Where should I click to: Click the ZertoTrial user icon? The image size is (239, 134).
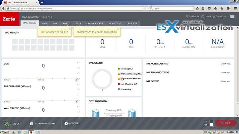(x=214, y=17)
